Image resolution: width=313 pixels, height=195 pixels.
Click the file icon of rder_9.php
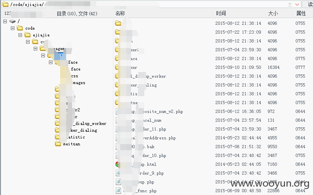point(118,173)
